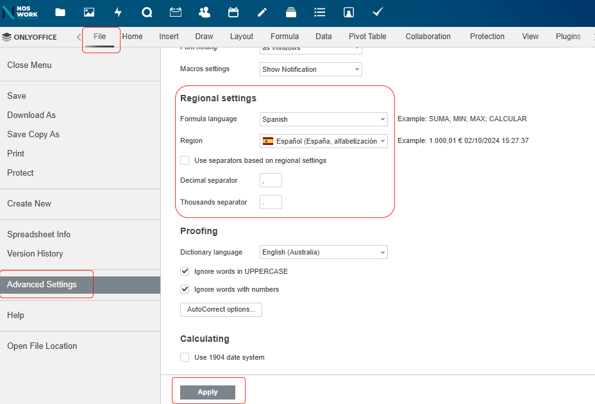This screenshot has width=595, height=404.
Task: Open the portrait profile icon in top bar
Action: point(349,13)
